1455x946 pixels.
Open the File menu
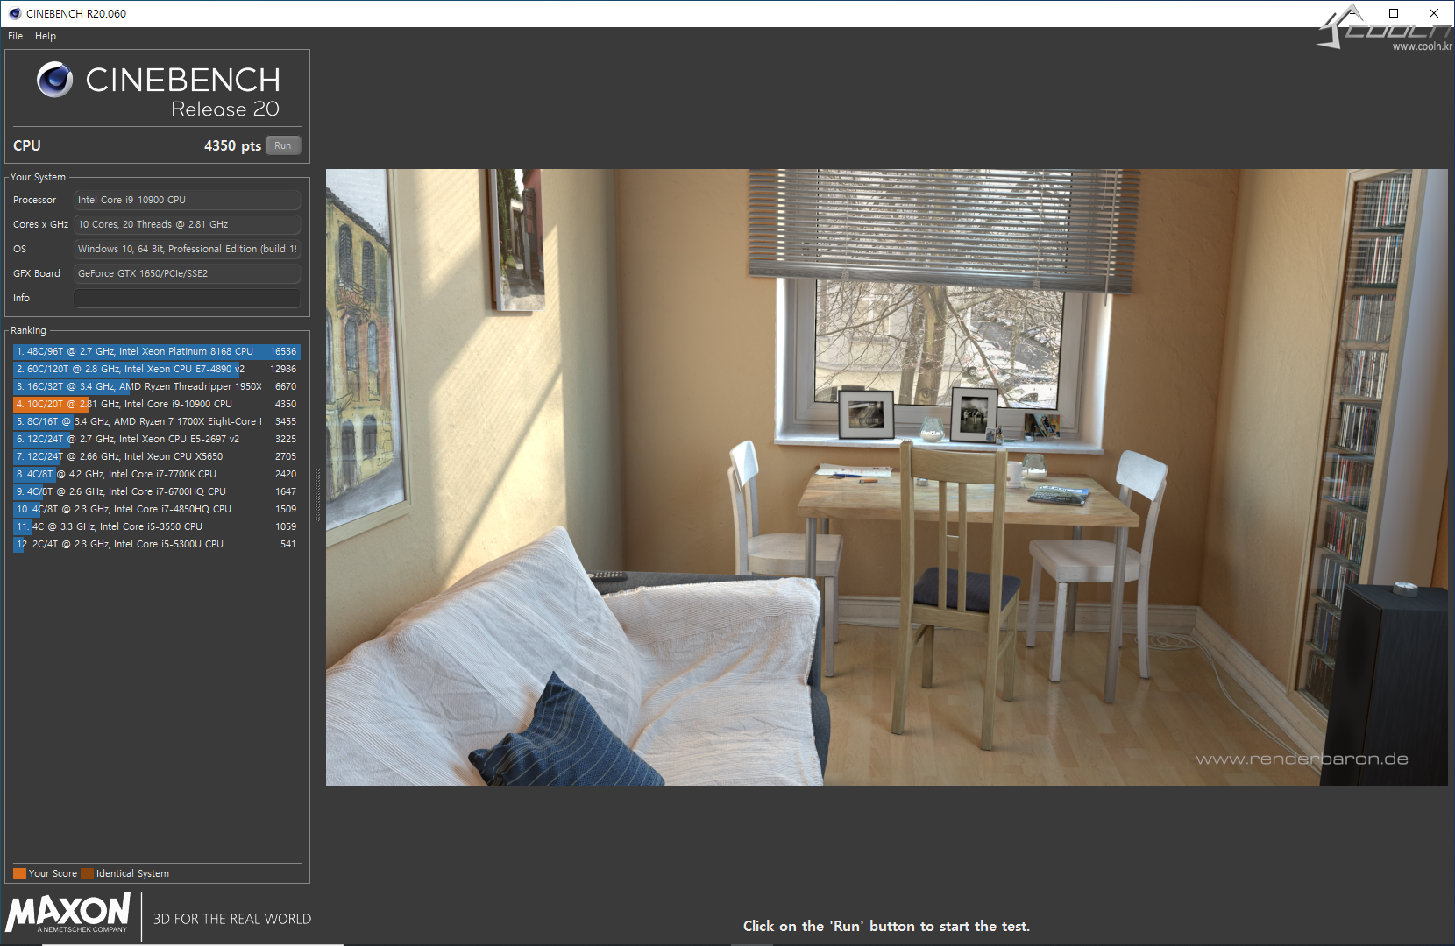(x=15, y=36)
